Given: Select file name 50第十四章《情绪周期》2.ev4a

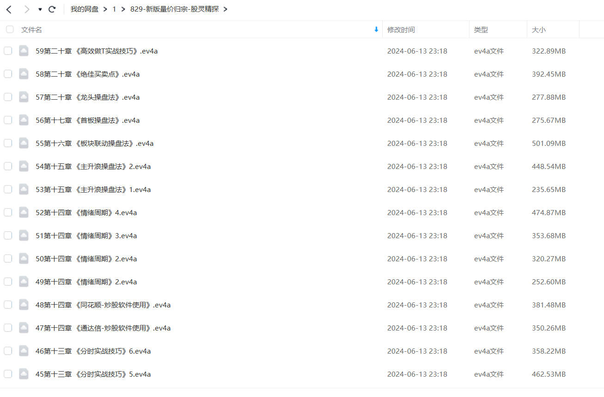Looking at the screenshot, I should tap(86, 259).
